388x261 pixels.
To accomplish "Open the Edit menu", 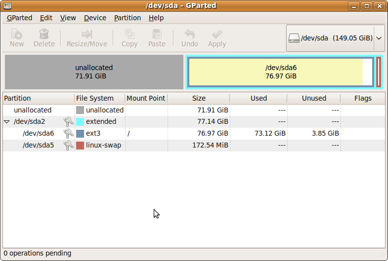I will click(46, 18).
